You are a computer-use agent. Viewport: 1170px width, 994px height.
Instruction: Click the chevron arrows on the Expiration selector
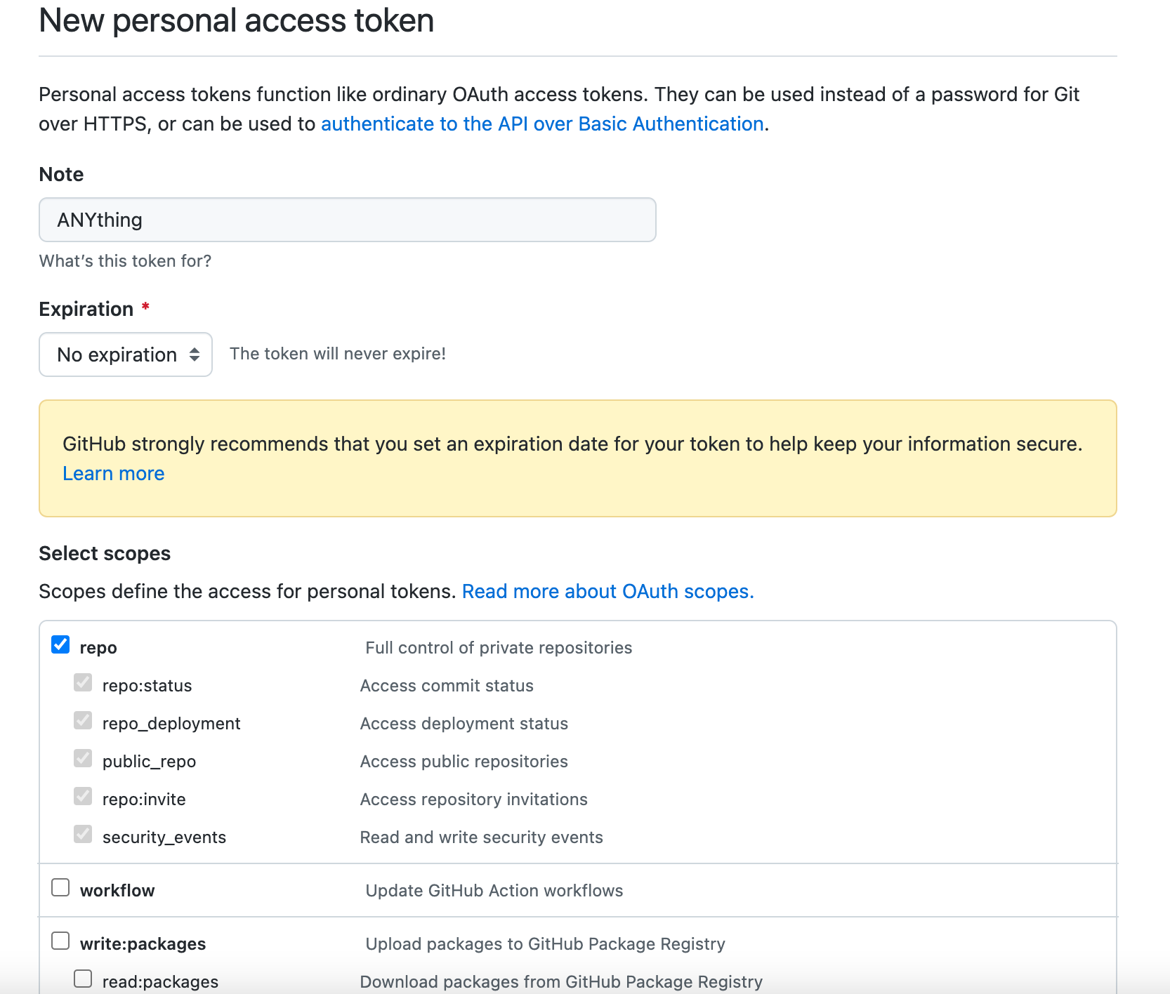point(195,354)
